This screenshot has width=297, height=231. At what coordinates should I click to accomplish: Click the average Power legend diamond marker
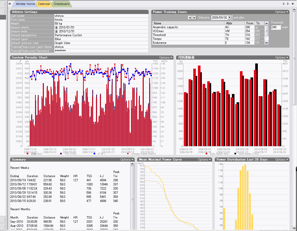click(x=128, y=154)
